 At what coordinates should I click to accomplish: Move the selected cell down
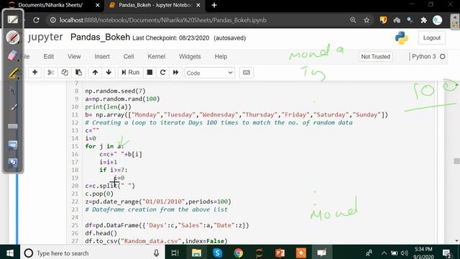109,72
